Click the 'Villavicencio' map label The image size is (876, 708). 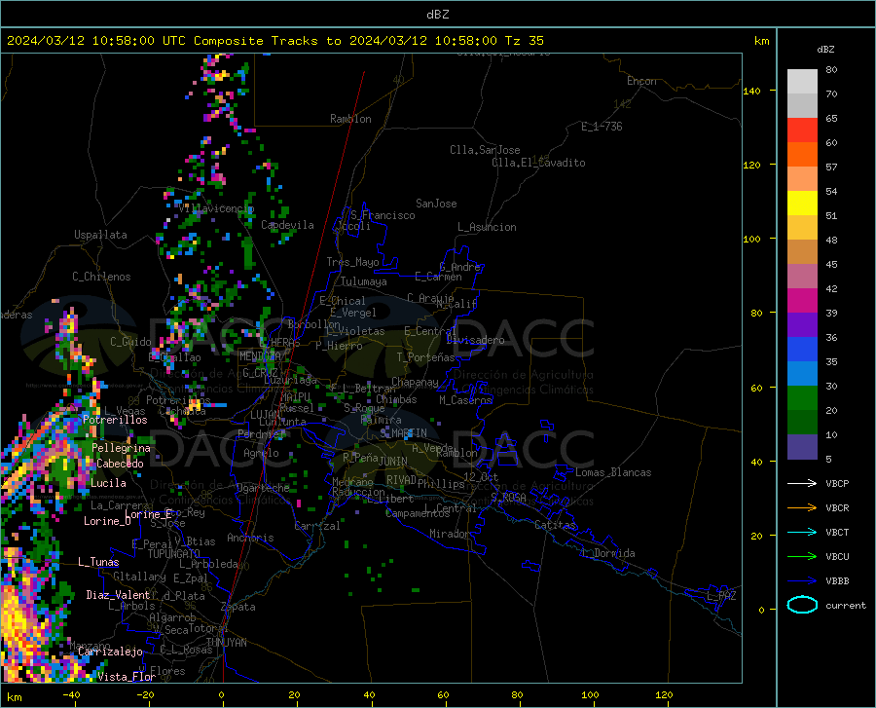click(x=217, y=208)
